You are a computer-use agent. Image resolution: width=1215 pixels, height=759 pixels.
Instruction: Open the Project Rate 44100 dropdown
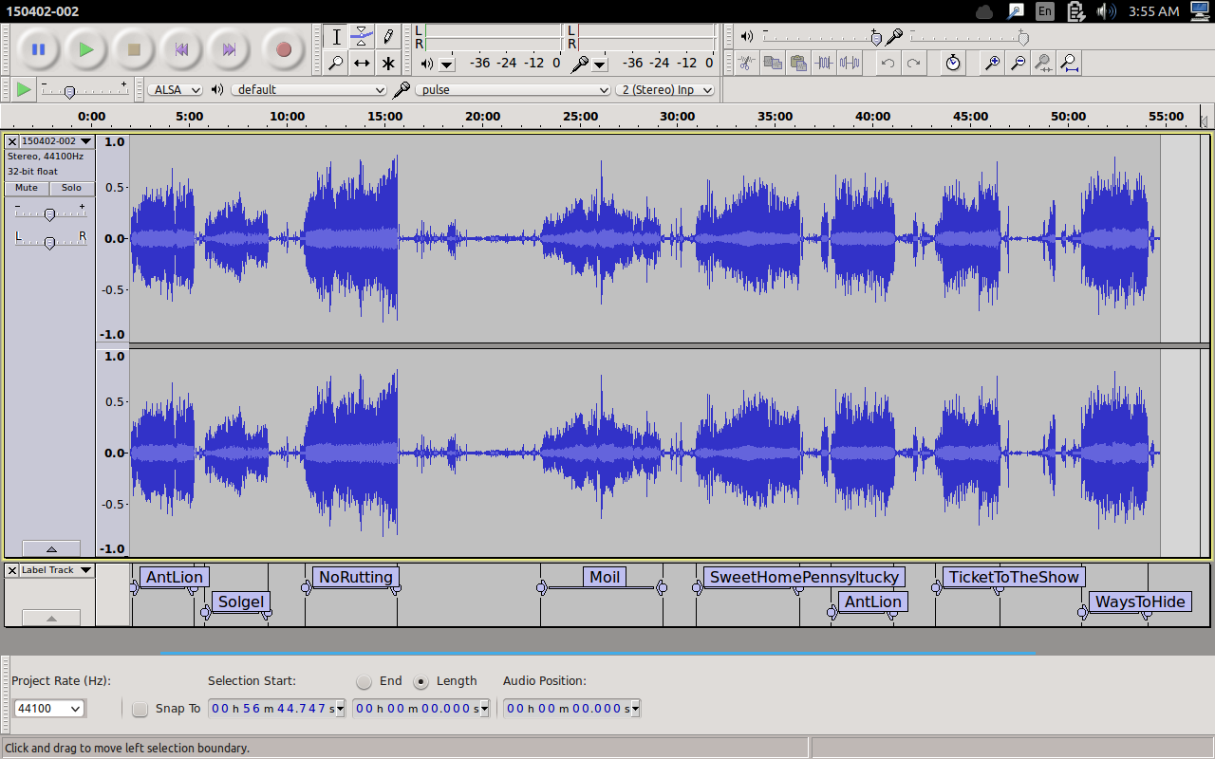point(49,709)
